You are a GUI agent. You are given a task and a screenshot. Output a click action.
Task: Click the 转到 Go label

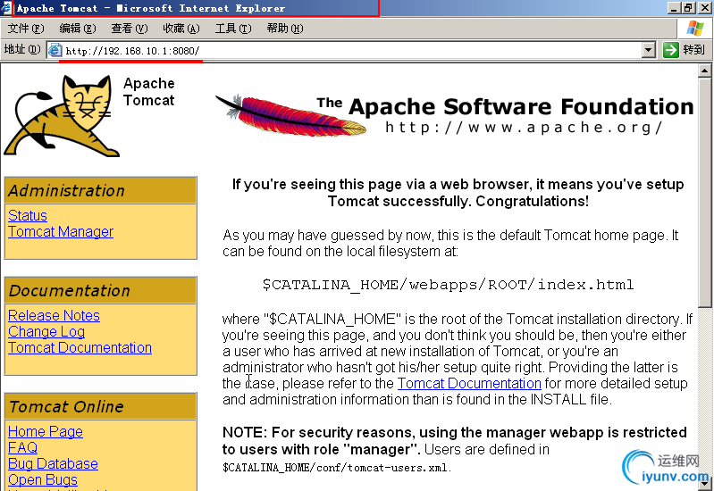coord(693,50)
